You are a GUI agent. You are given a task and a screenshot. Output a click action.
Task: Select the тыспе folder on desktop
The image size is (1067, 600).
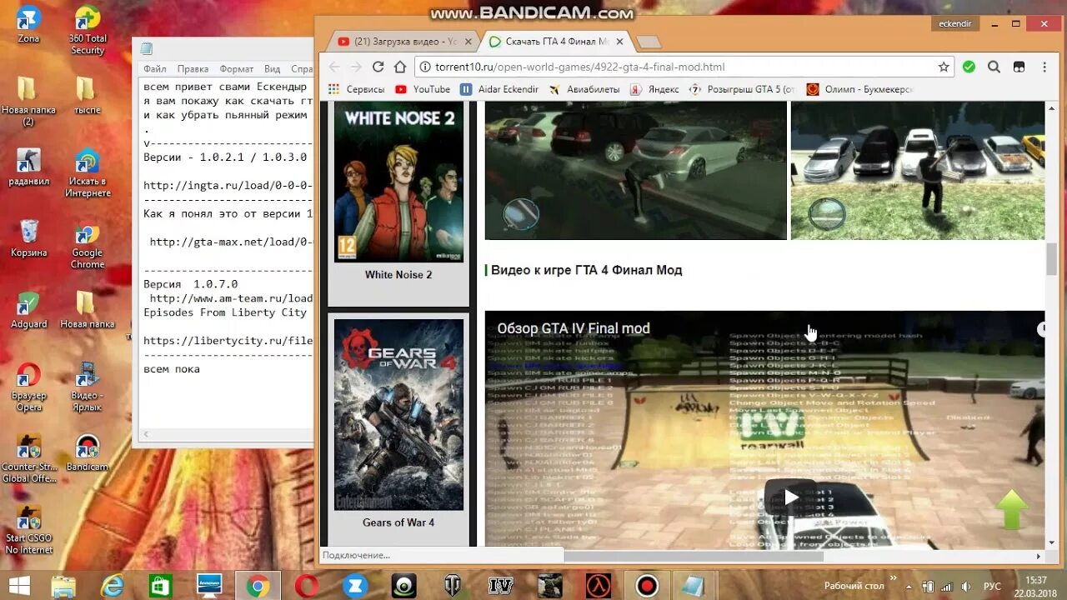click(x=87, y=94)
